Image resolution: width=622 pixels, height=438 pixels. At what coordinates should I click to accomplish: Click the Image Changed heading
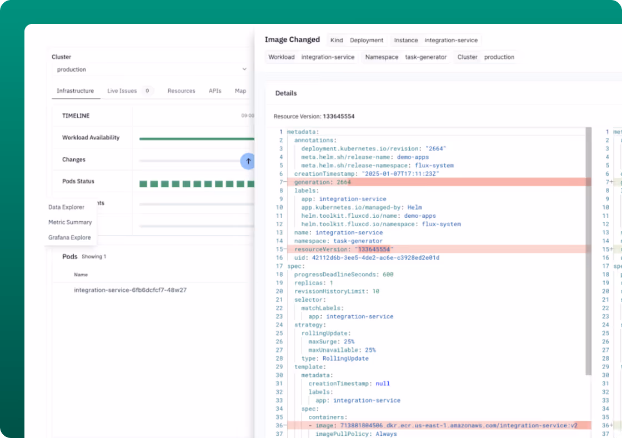[292, 39]
